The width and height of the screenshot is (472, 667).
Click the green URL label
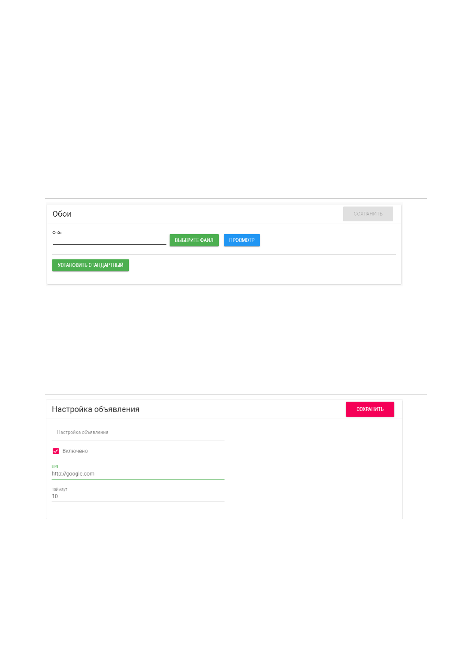click(x=55, y=467)
